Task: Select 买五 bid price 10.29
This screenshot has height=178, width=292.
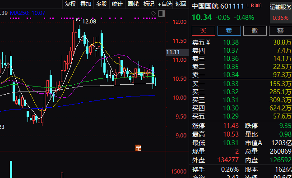Action: pos(231,116)
